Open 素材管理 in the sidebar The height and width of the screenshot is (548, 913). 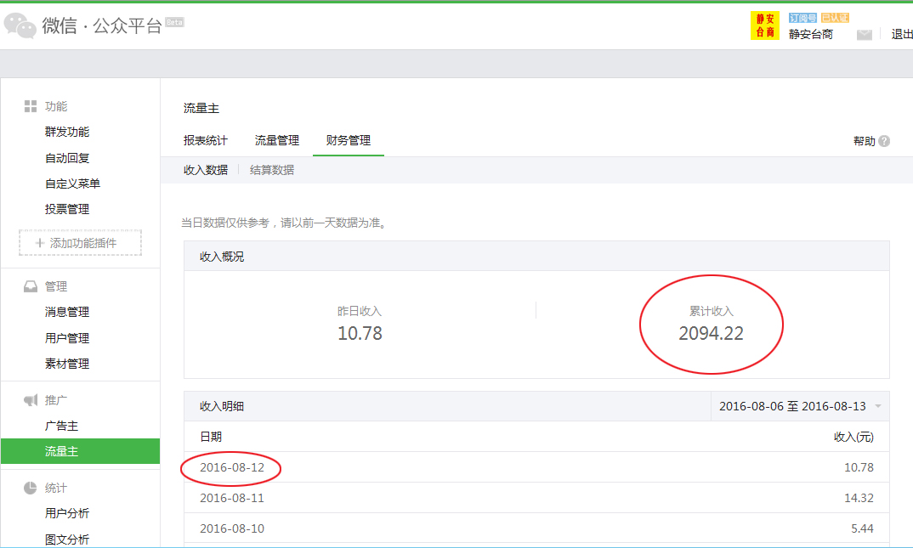[67, 364]
